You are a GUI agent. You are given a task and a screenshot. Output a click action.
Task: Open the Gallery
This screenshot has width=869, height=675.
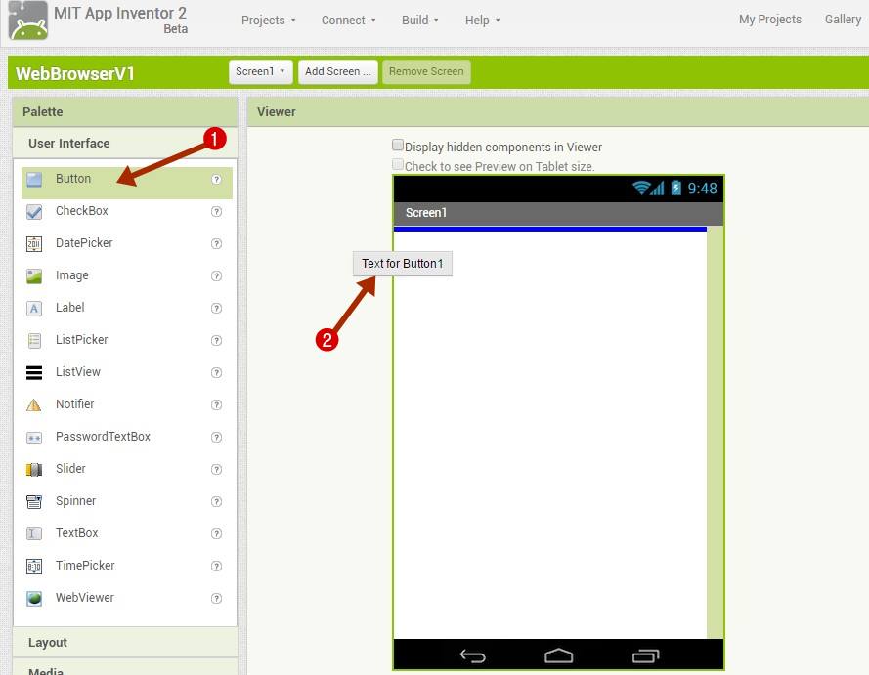[x=843, y=20]
